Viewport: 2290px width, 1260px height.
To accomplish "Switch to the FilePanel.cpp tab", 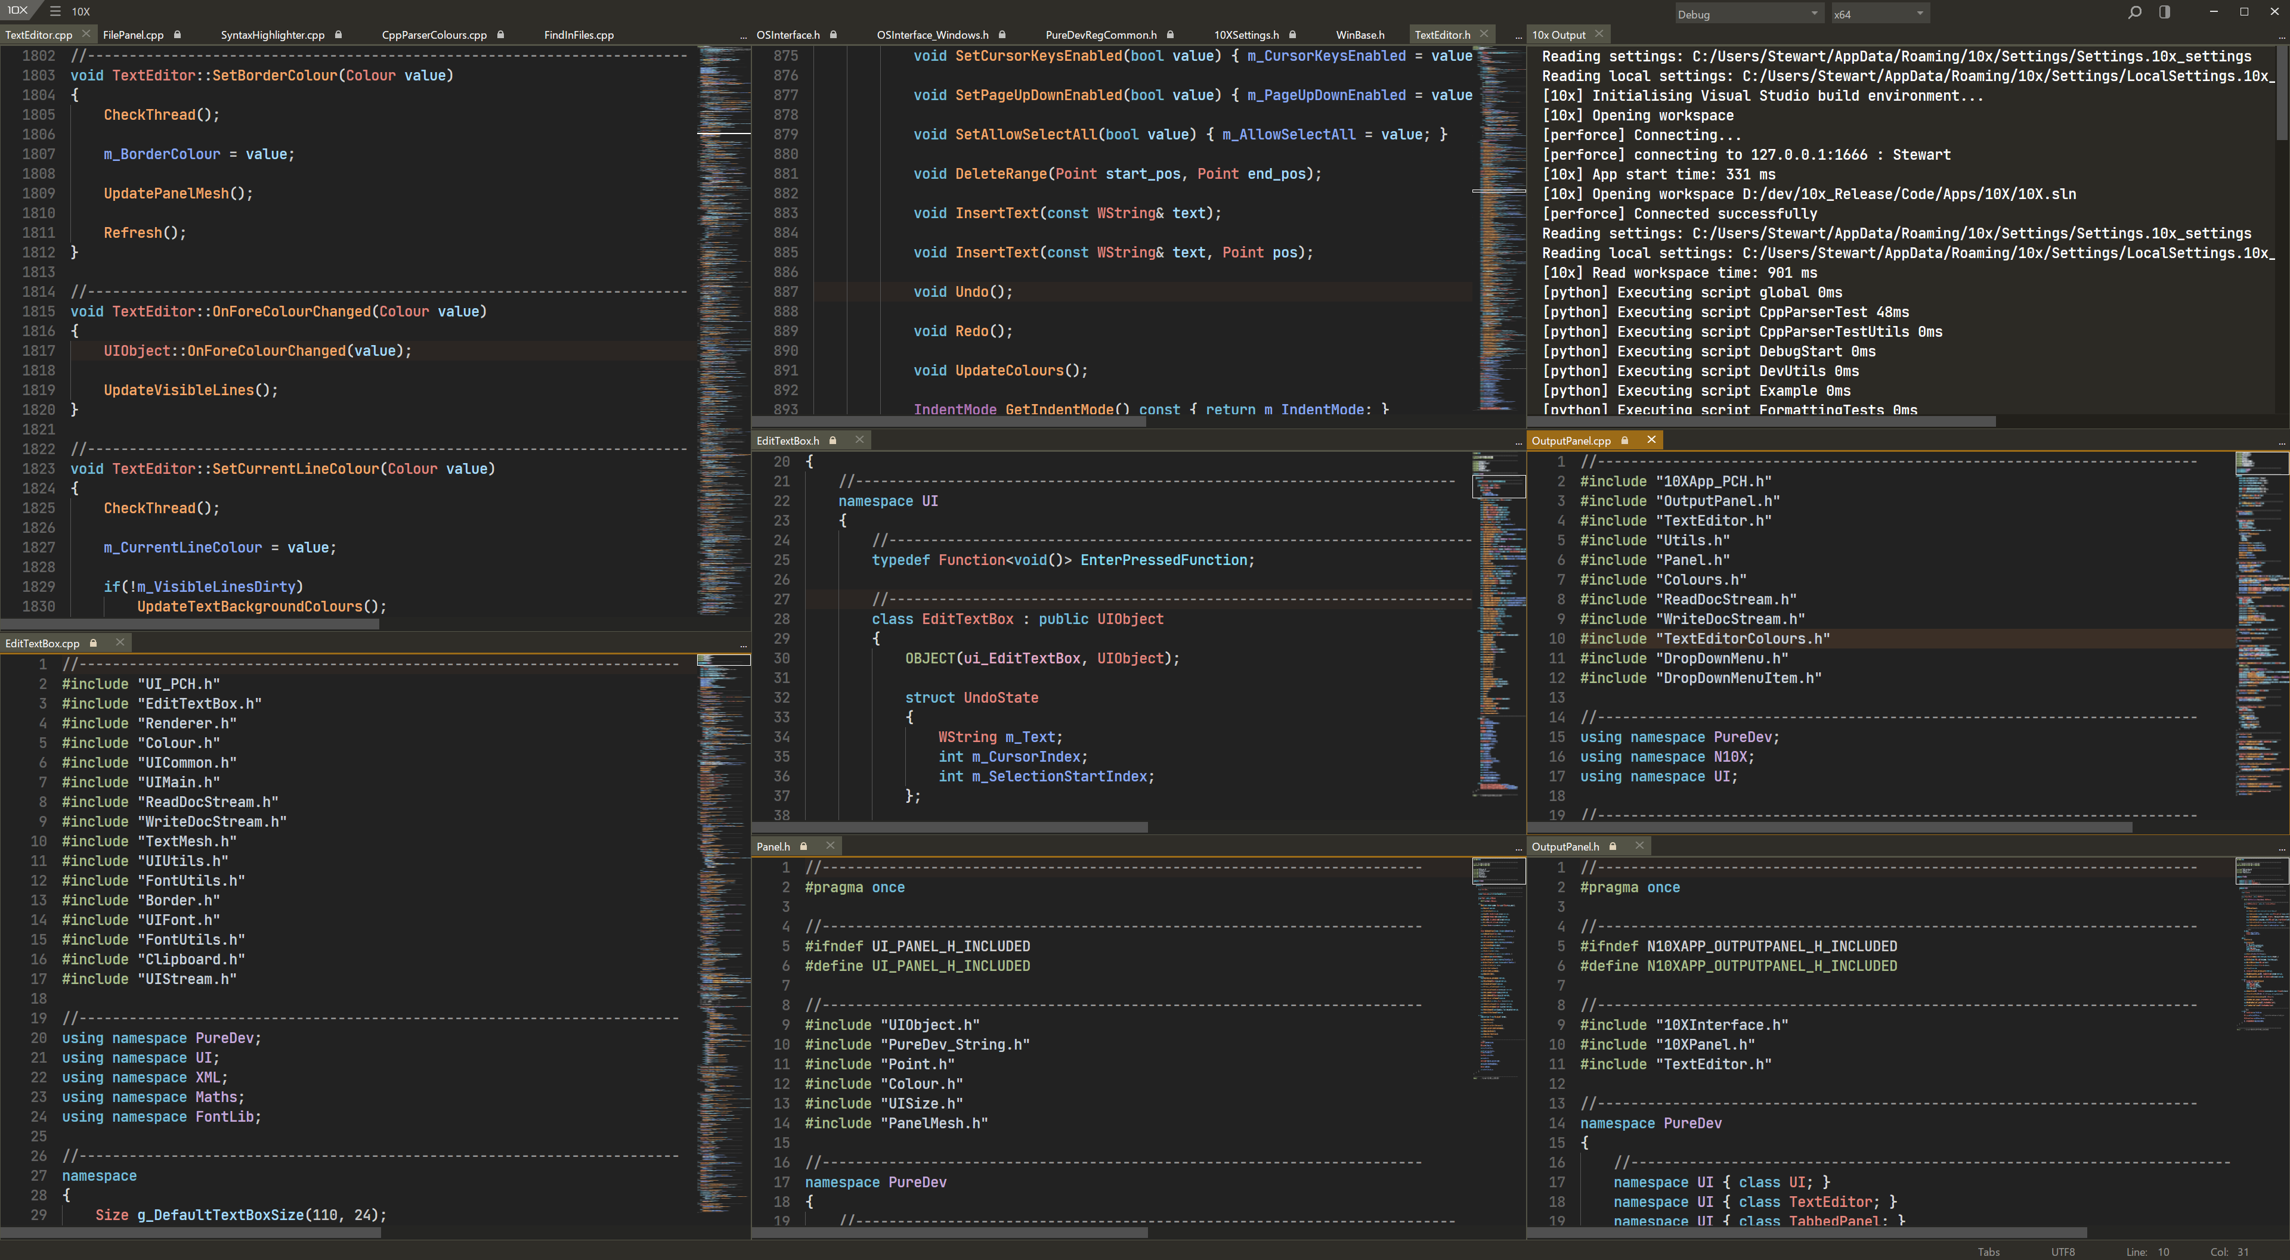I will click(x=134, y=35).
